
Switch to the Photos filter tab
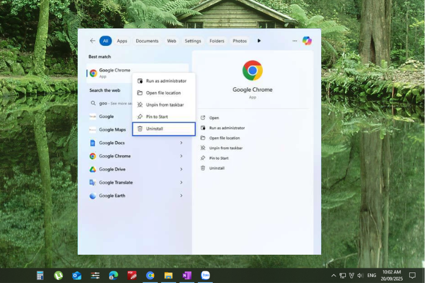point(240,41)
